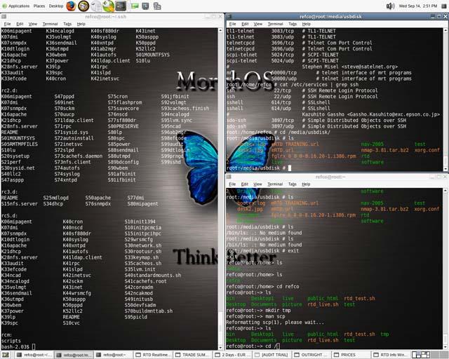Click the S70buildmnttab.sh entry
Viewport: 449px width, 359px height.
point(149,311)
